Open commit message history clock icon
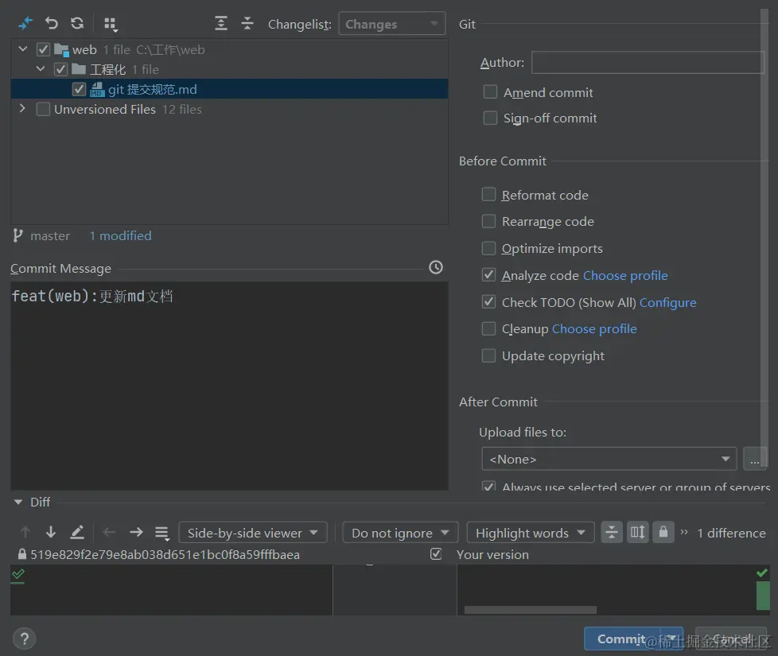Viewport: 778px width, 656px height. pos(436,267)
